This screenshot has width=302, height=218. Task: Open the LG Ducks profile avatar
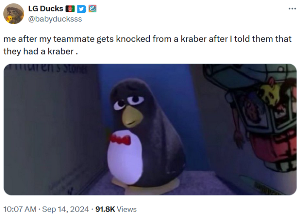coord(14,14)
